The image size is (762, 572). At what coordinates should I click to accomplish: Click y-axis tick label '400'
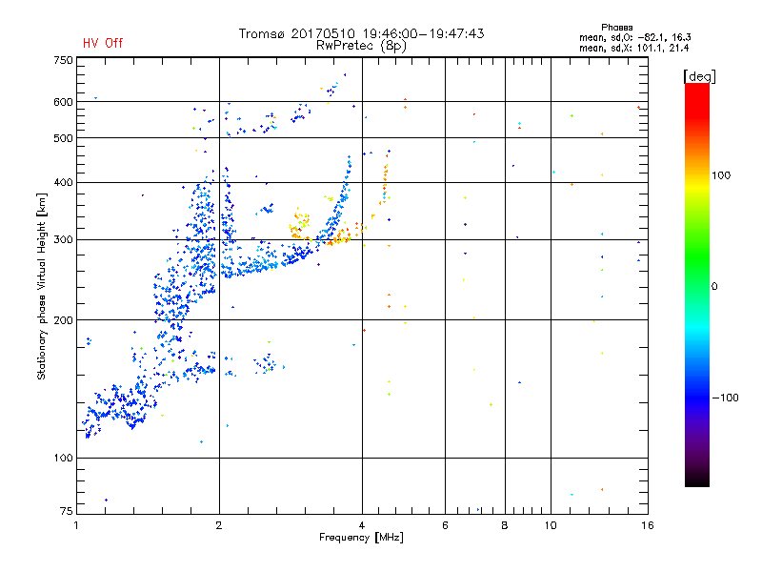pos(63,182)
